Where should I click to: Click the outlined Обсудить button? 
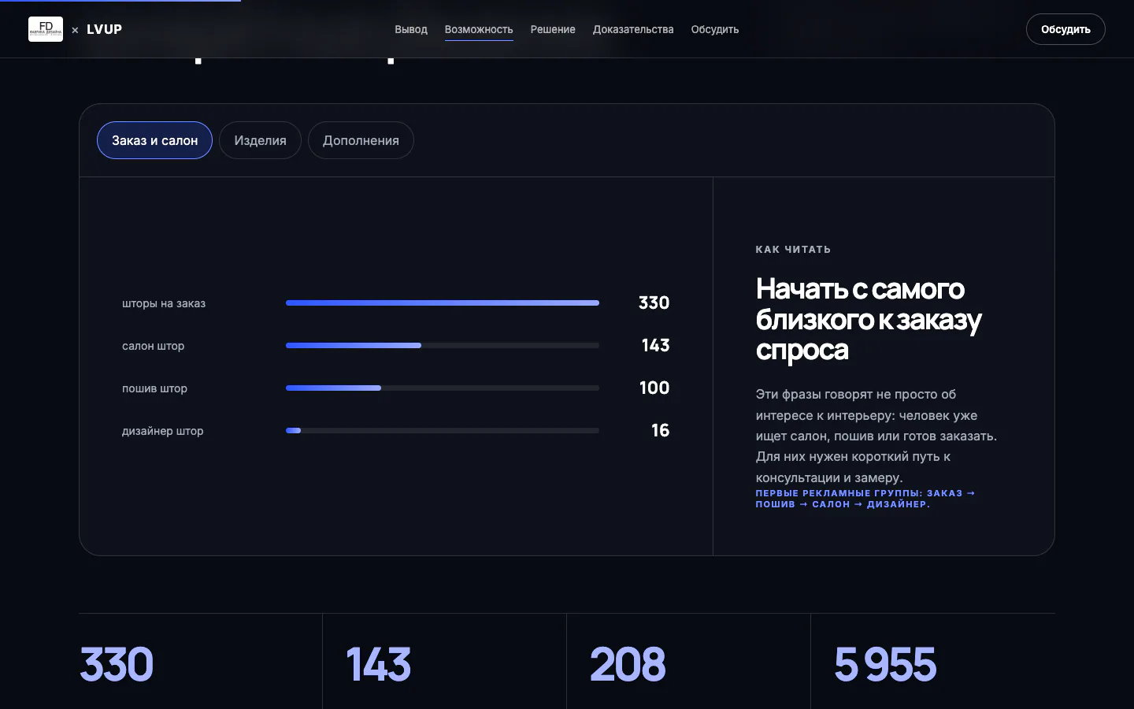pyautogui.click(x=1065, y=29)
